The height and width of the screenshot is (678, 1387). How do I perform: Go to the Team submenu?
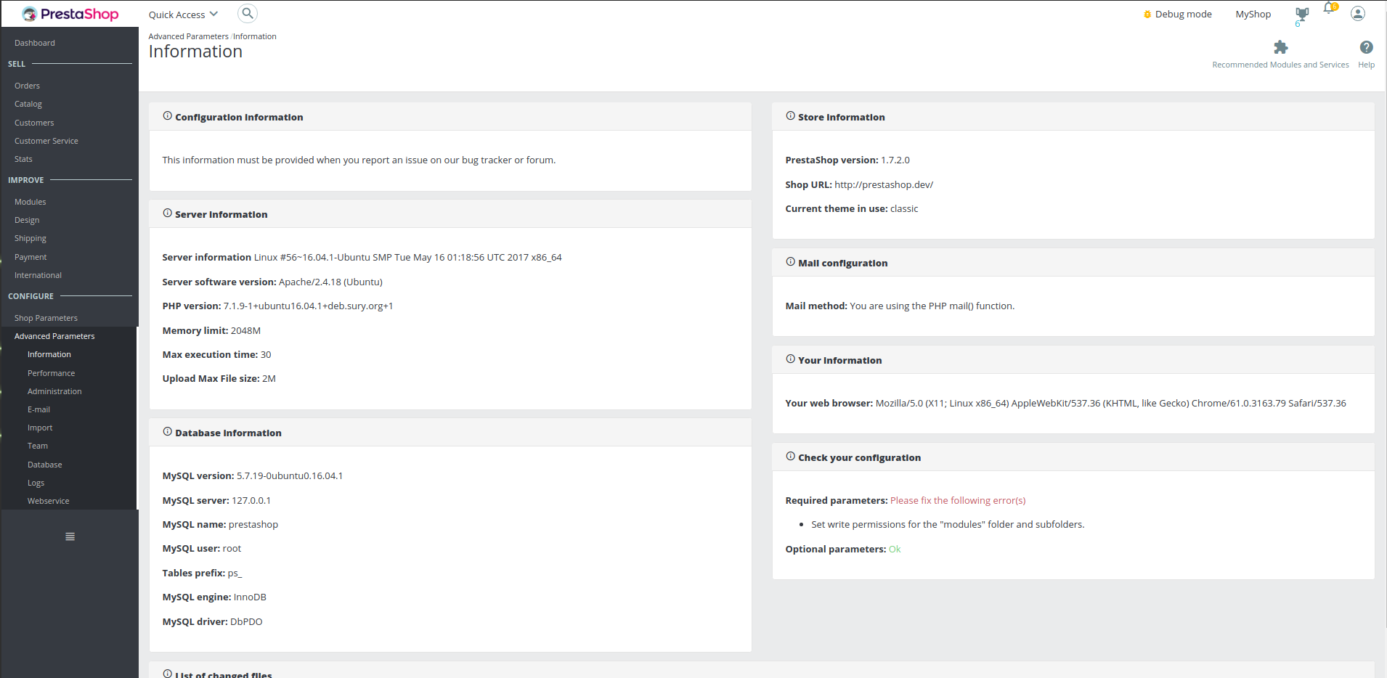(x=38, y=446)
